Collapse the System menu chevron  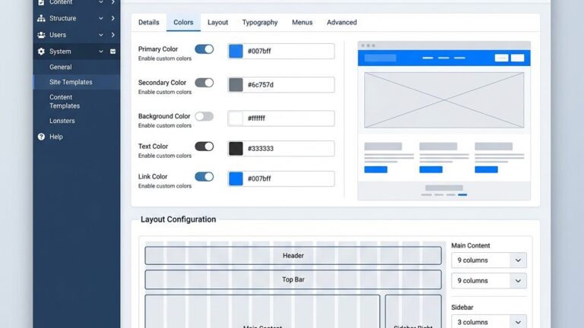(101, 52)
